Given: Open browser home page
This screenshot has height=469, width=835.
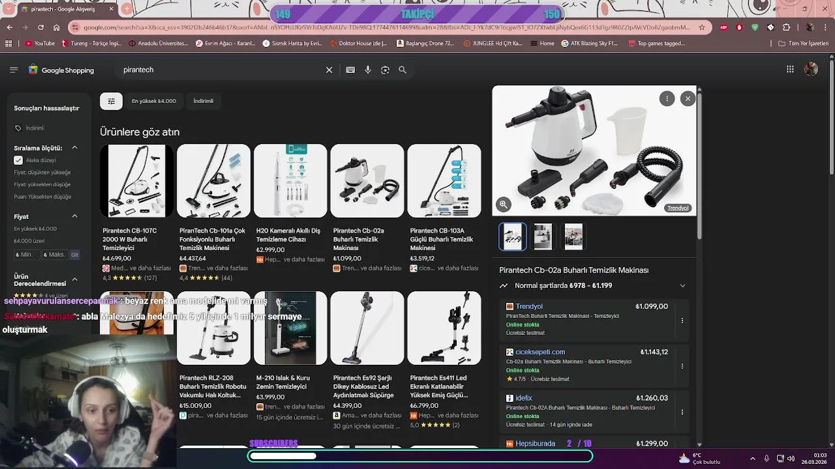Looking at the screenshot, I should coord(57,27).
